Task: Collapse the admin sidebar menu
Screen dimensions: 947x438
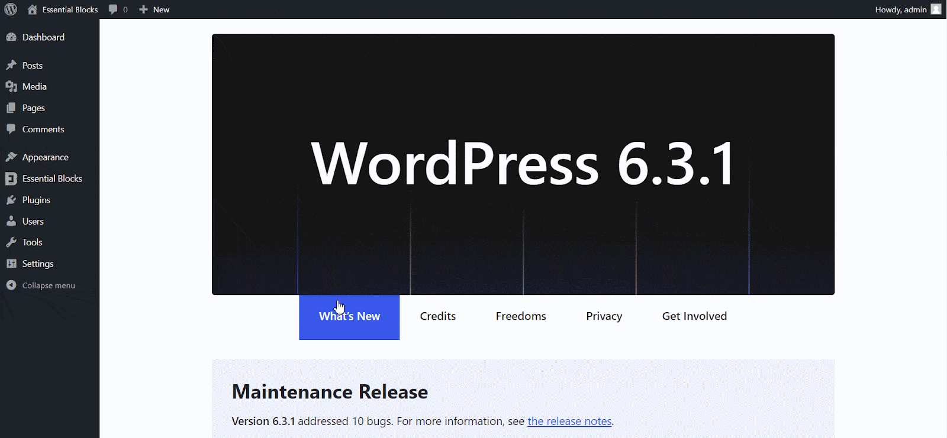Action: [50, 285]
